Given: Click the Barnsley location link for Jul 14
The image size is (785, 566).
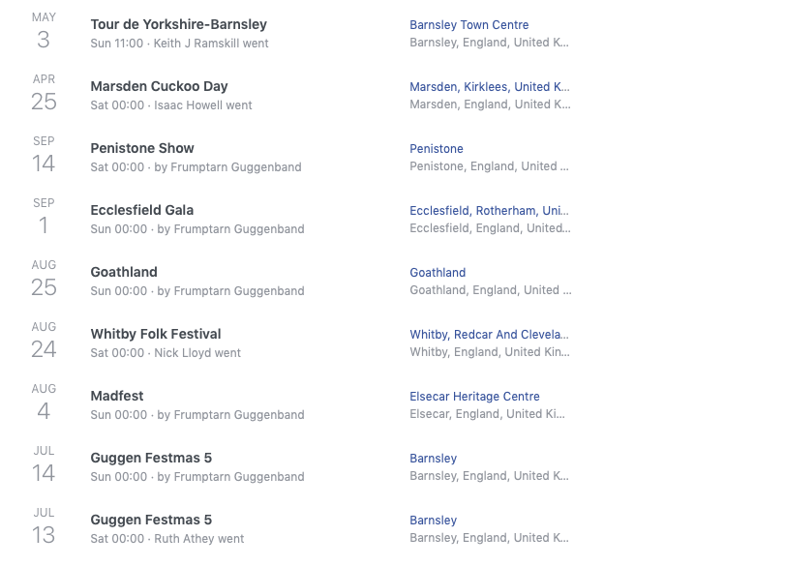Looking at the screenshot, I should (x=433, y=459).
